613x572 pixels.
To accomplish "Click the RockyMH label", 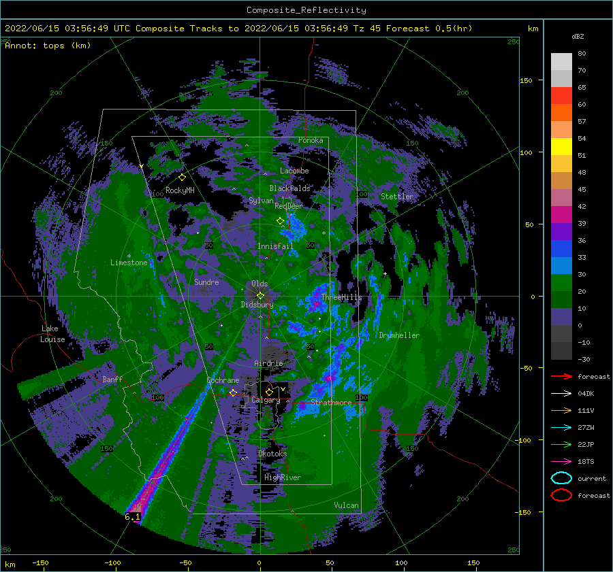I will [x=180, y=190].
